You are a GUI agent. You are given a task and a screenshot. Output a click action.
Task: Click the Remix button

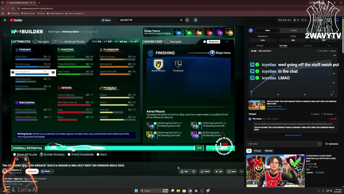[46, 171]
